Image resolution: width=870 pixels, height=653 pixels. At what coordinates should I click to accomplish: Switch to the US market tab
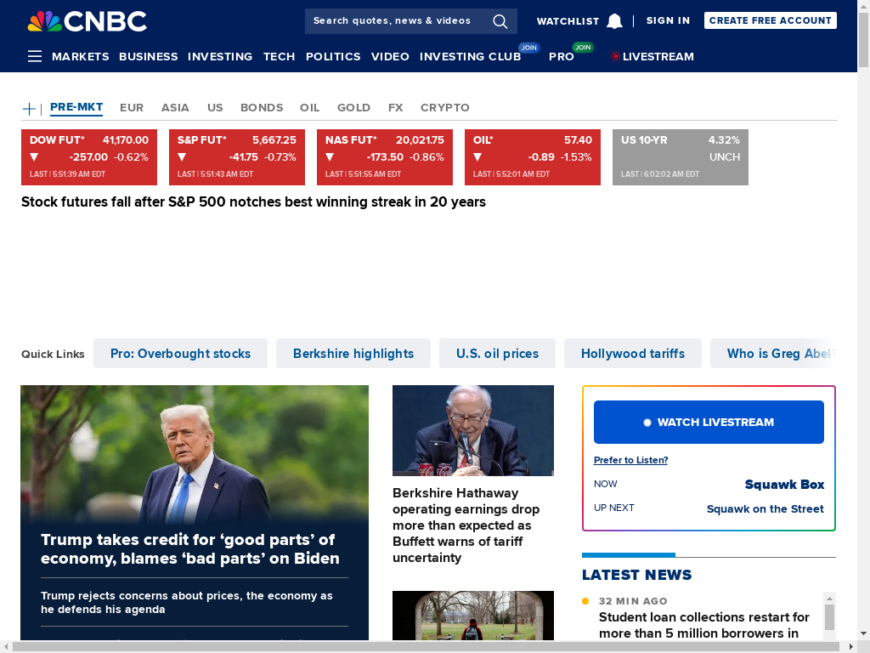(215, 108)
